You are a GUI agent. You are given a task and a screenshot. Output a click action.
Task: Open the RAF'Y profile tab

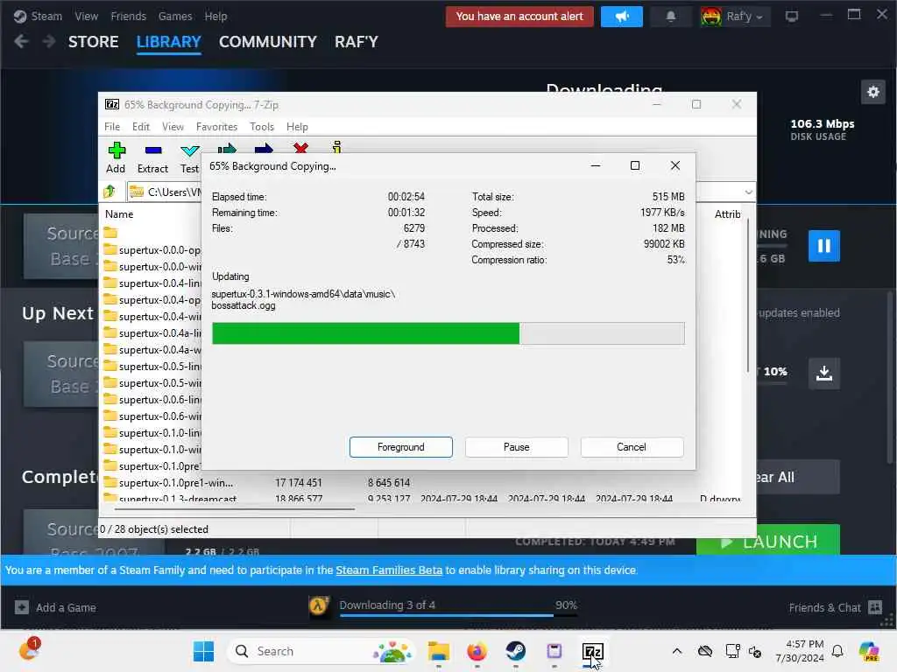click(x=357, y=42)
